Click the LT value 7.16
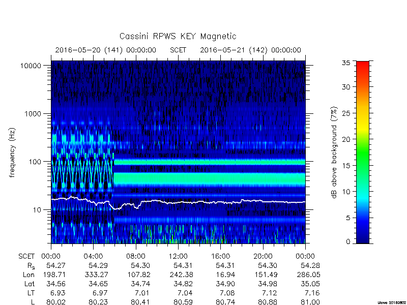Screen dimensions: 407x305 (312, 293)
